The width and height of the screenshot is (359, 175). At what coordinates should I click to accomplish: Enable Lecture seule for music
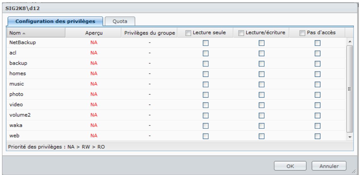tap(205, 84)
